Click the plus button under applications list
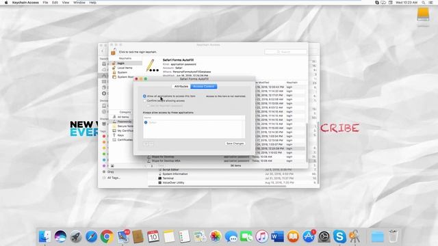Image resolution: width=438 pixels, height=246 pixels. tap(146, 143)
